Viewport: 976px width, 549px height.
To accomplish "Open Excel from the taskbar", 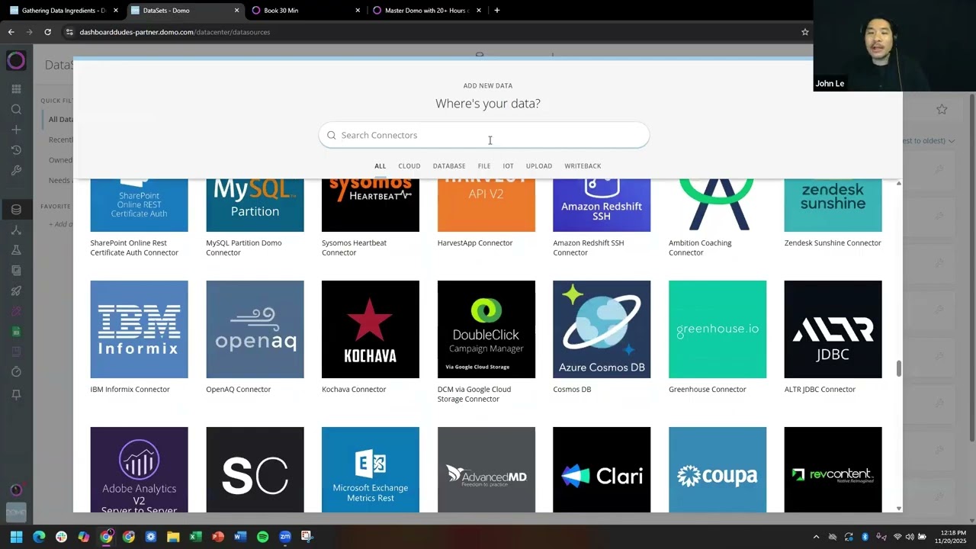I will tap(195, 537).
